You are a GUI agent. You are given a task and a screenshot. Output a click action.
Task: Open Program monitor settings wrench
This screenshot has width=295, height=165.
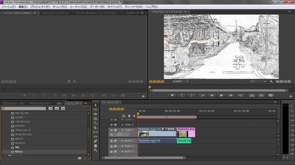coord(271,81)
